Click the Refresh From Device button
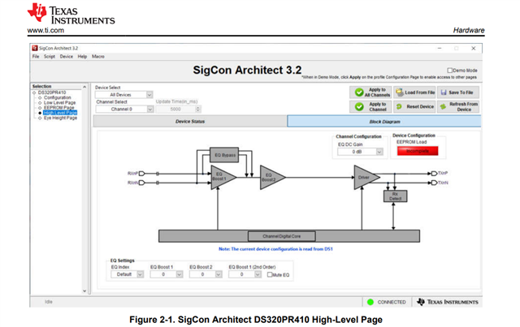This screenshot has width=520, height=327. pyautogui.click(x=458, y=106)
